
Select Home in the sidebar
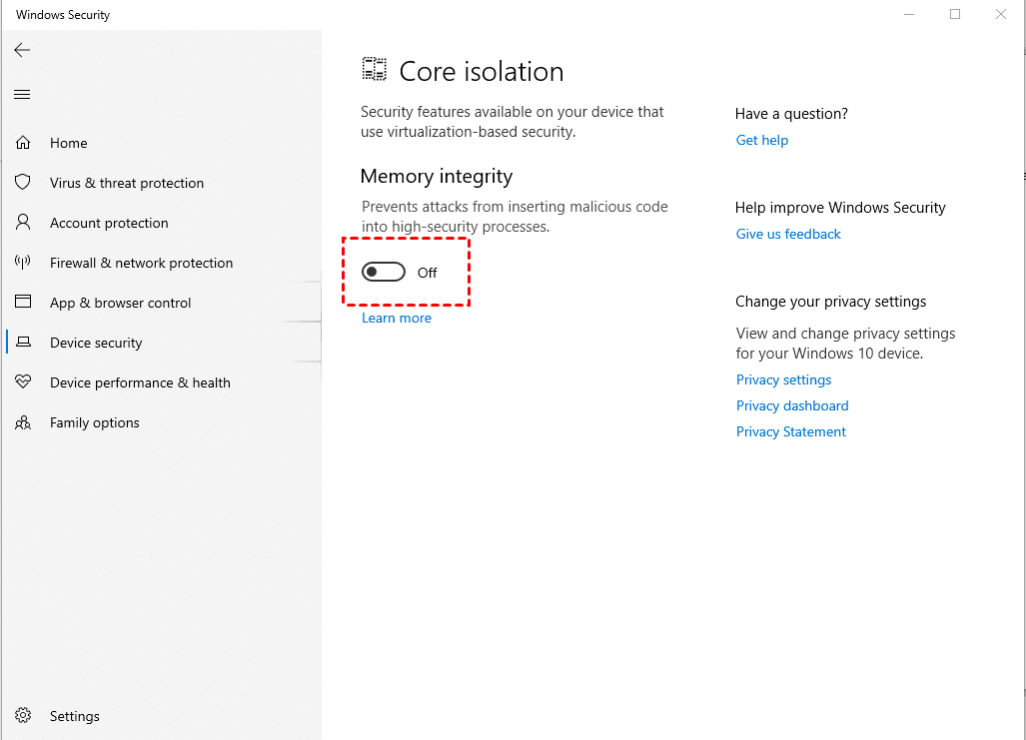(x=68, y=143)
